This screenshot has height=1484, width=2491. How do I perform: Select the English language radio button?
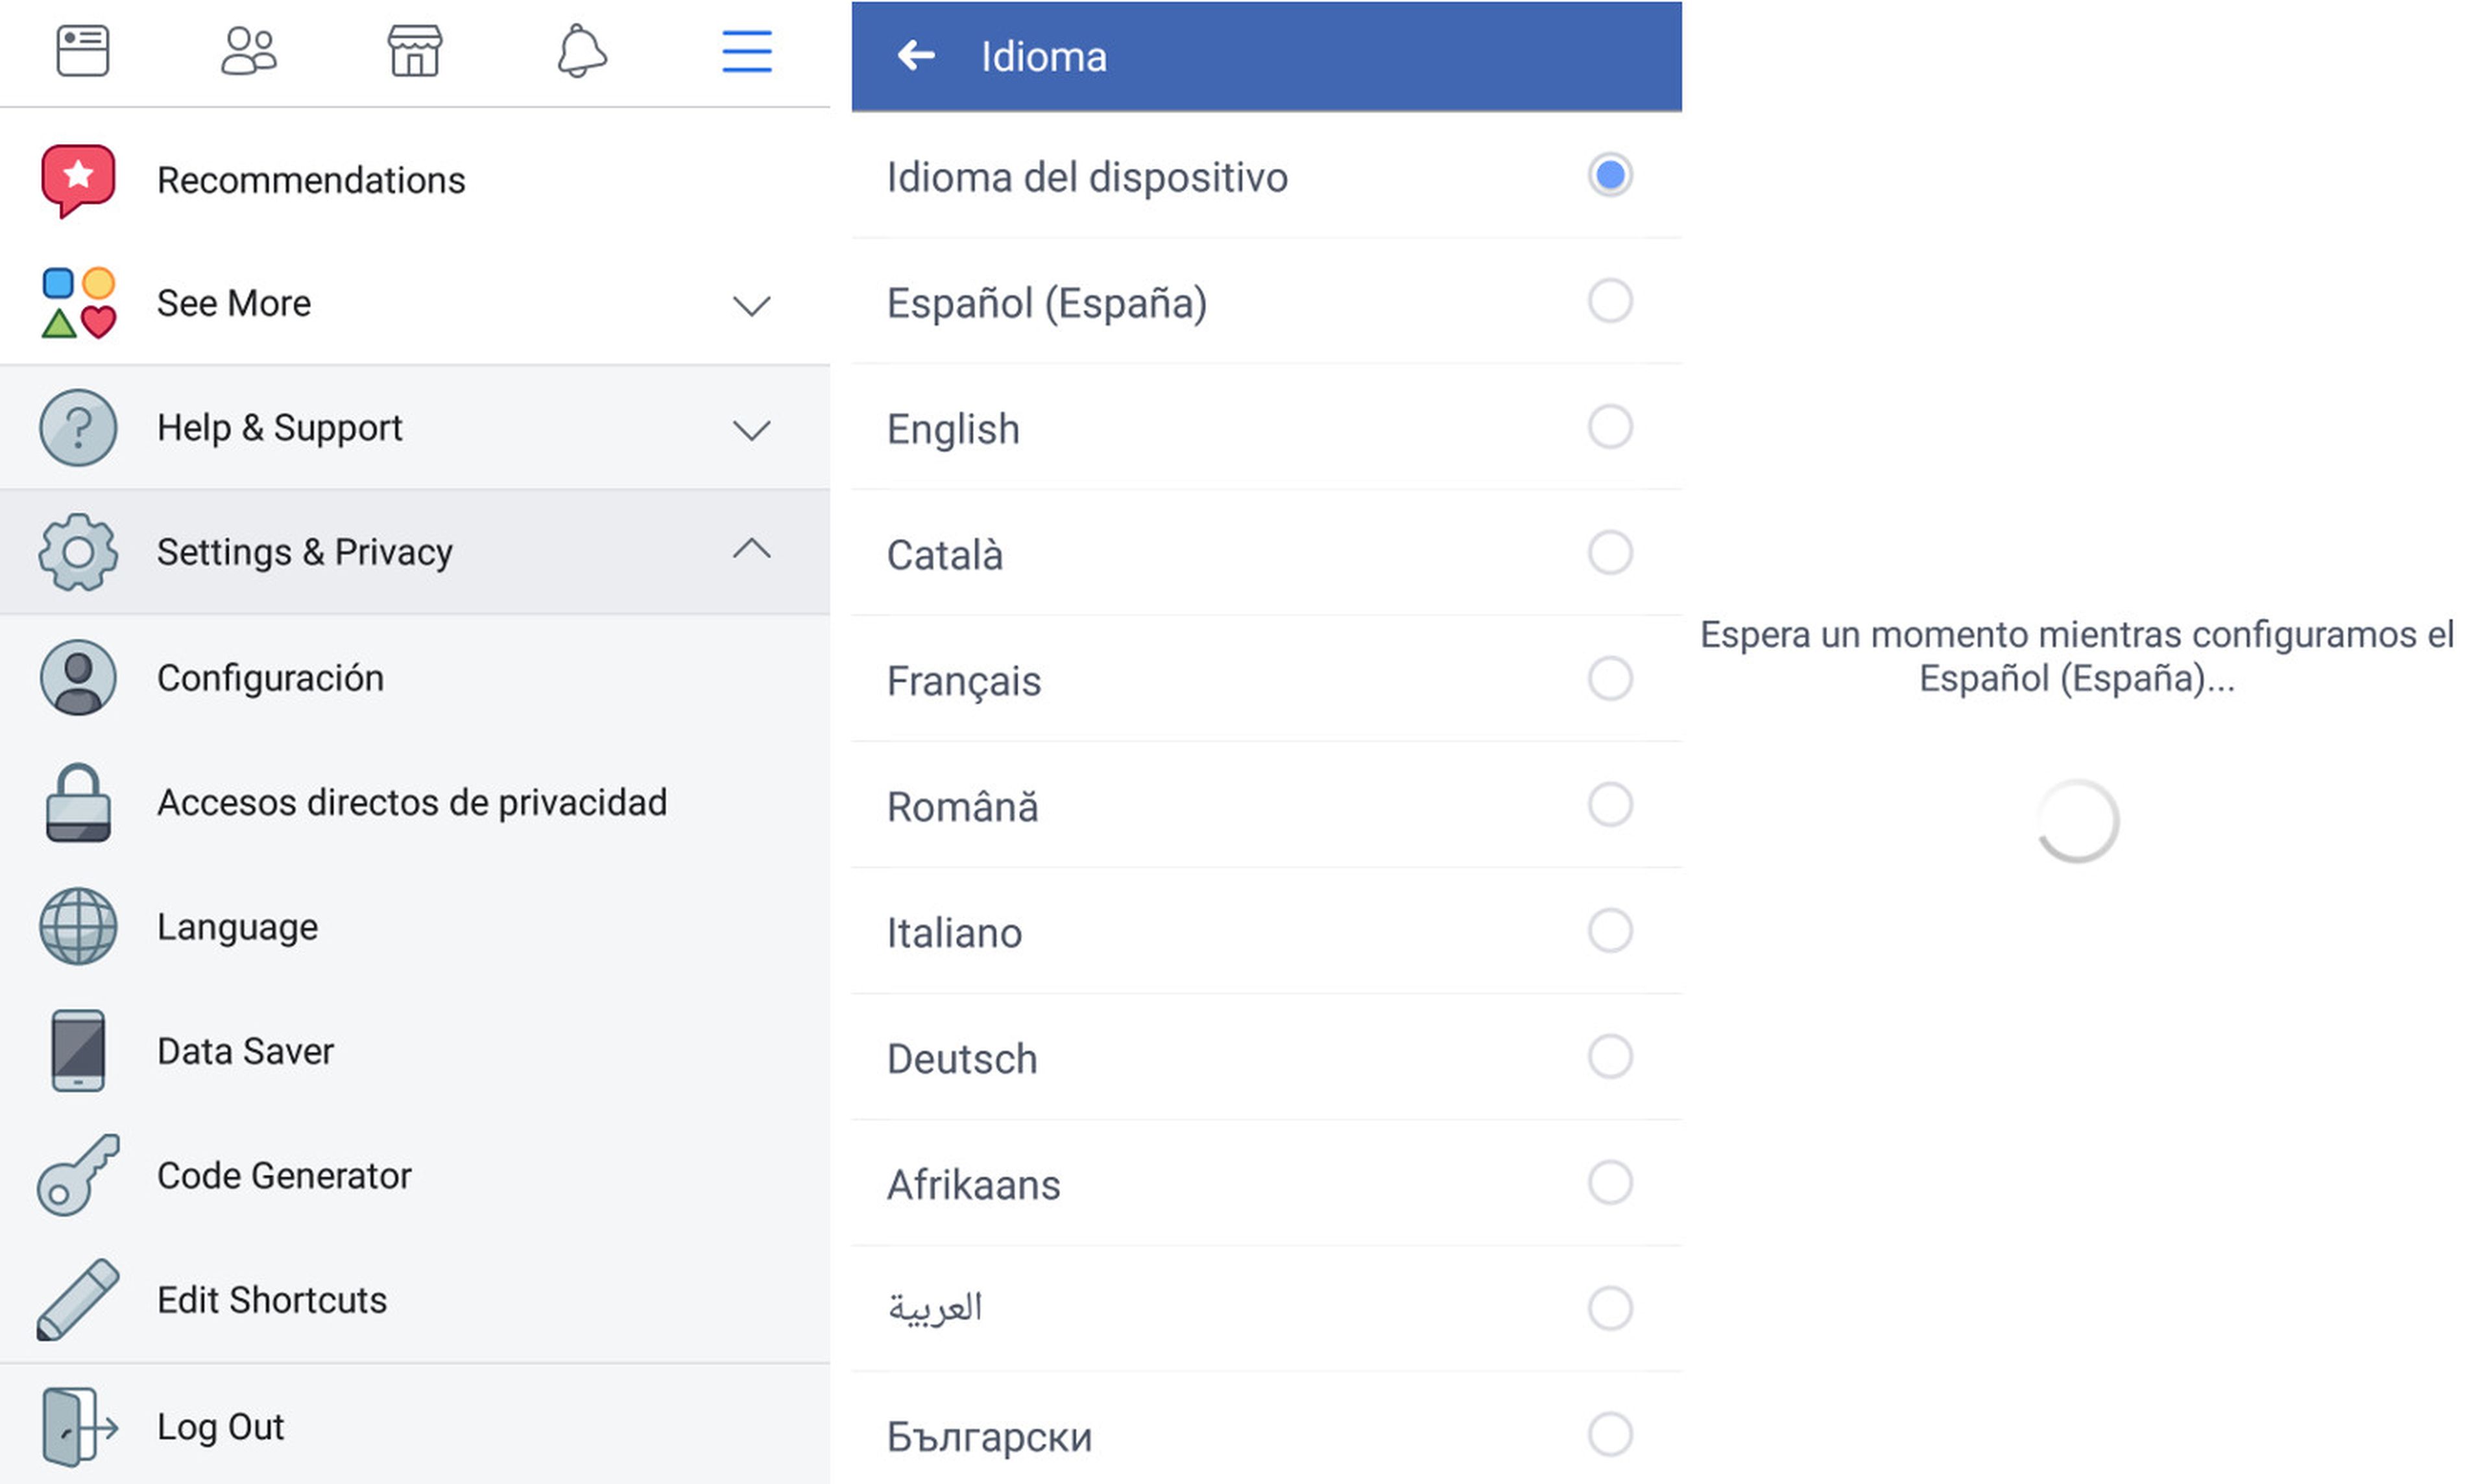pos(1609,427)
